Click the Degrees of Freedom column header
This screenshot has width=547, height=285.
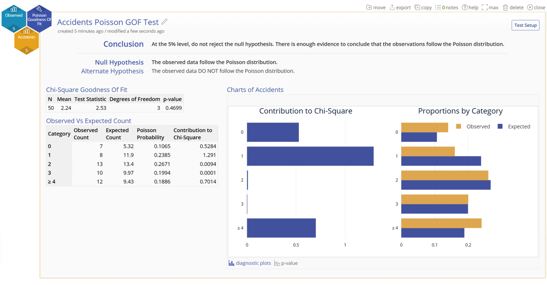coord(135,99)
